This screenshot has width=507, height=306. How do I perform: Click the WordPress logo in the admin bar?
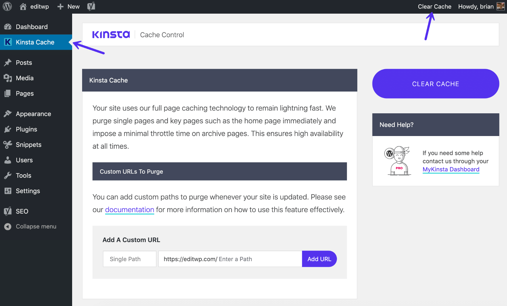tap(7, 6)
